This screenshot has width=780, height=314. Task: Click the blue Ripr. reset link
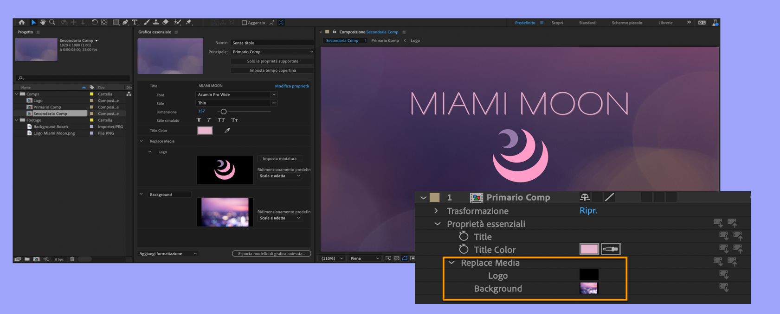(x=588, y=210)
